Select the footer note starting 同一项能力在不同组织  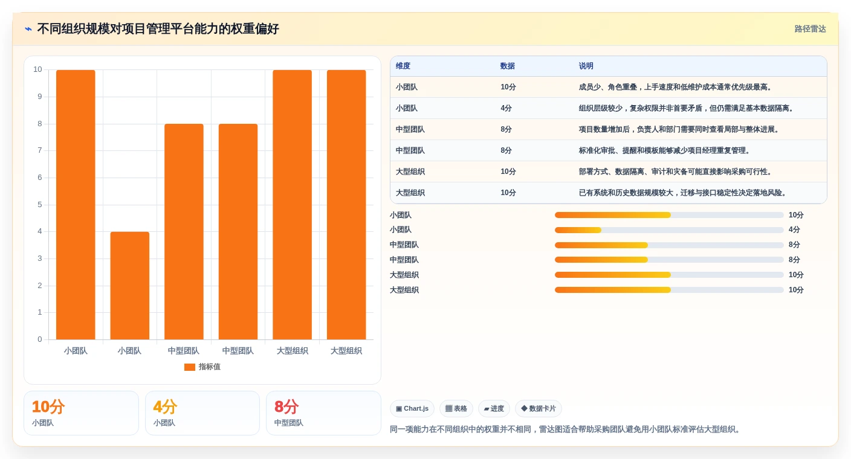(566, 429)
